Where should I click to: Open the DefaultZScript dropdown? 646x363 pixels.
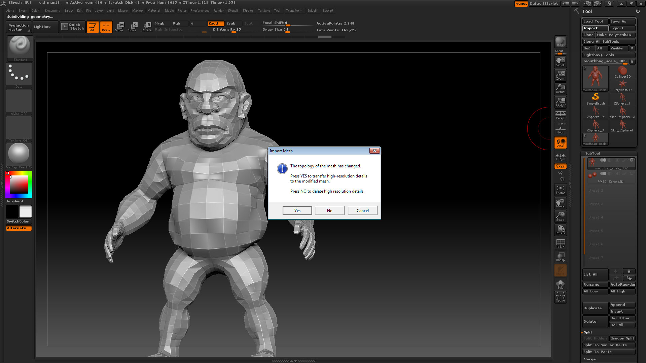point(544,4)
